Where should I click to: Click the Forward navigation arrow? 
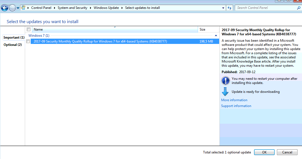pos(12,8)
